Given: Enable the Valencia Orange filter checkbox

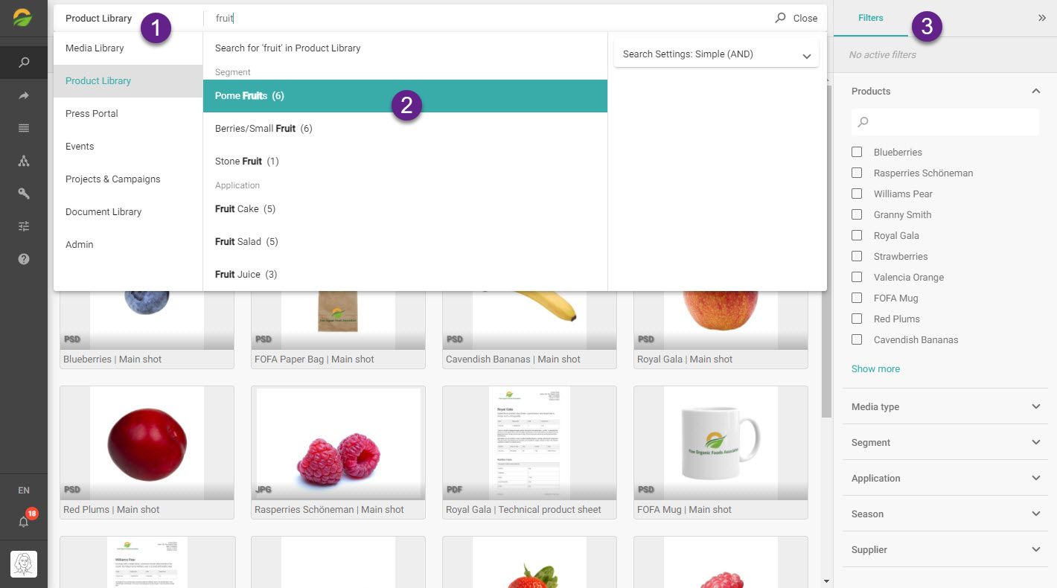Looking at the screenshot, I should [x=857, y=277].
